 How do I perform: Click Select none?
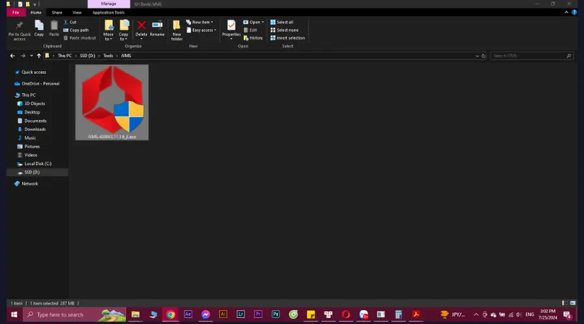tap(285, 30)
